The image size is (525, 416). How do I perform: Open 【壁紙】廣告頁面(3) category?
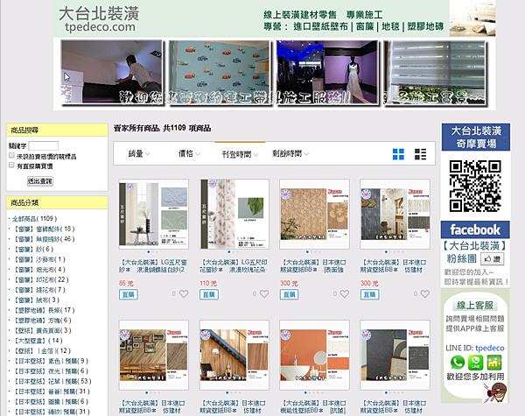point(43,330)
